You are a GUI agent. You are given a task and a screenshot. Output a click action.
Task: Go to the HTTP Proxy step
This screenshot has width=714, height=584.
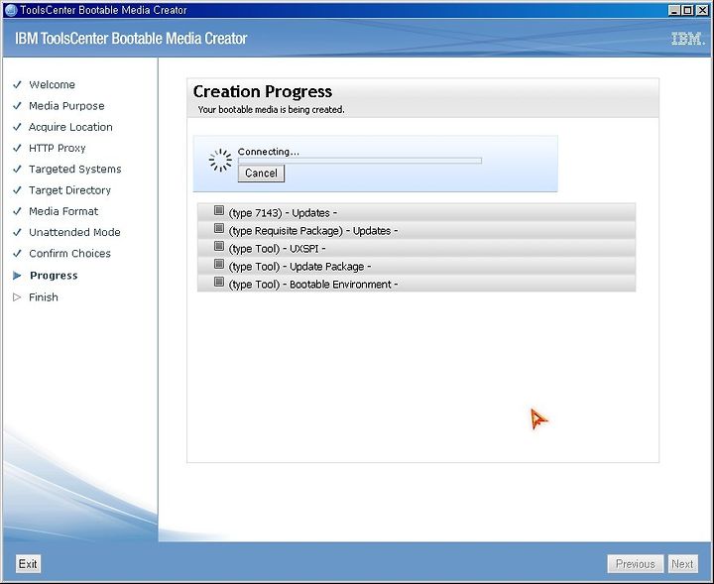57,148
